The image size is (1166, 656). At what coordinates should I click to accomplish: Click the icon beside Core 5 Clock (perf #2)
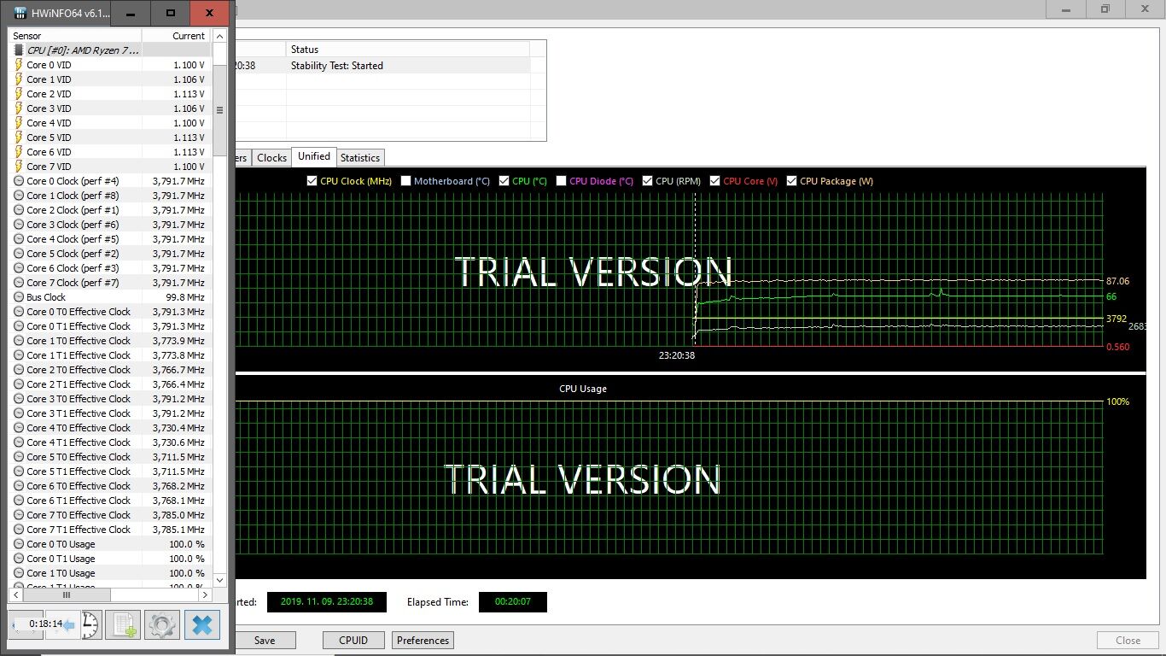click(19, 254)
